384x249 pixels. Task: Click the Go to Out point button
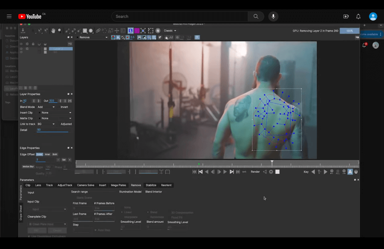231,172
